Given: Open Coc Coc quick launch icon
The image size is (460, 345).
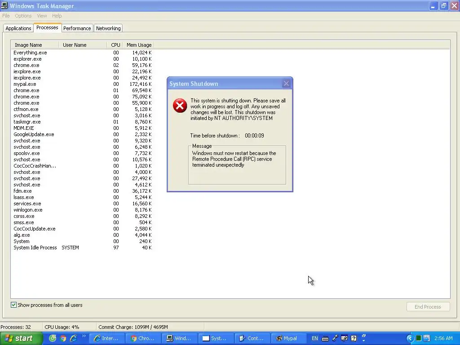Looking at the screenshot, I should (53, 338).
